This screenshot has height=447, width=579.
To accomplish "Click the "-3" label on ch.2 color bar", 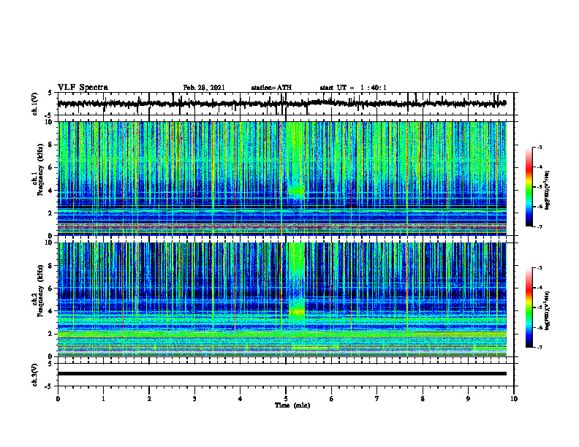I will click(540, 268).
